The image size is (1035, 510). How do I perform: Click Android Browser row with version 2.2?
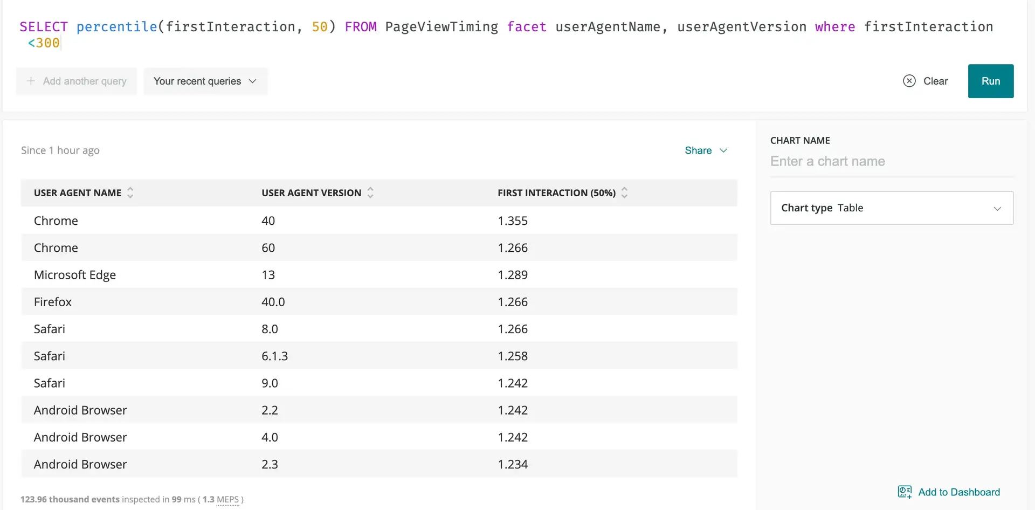click(x=379, y=410)
